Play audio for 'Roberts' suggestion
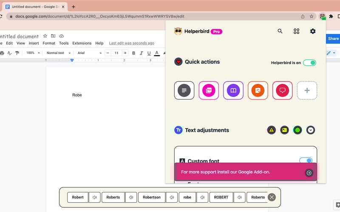 pyautogui.click(x=131, y=197)
